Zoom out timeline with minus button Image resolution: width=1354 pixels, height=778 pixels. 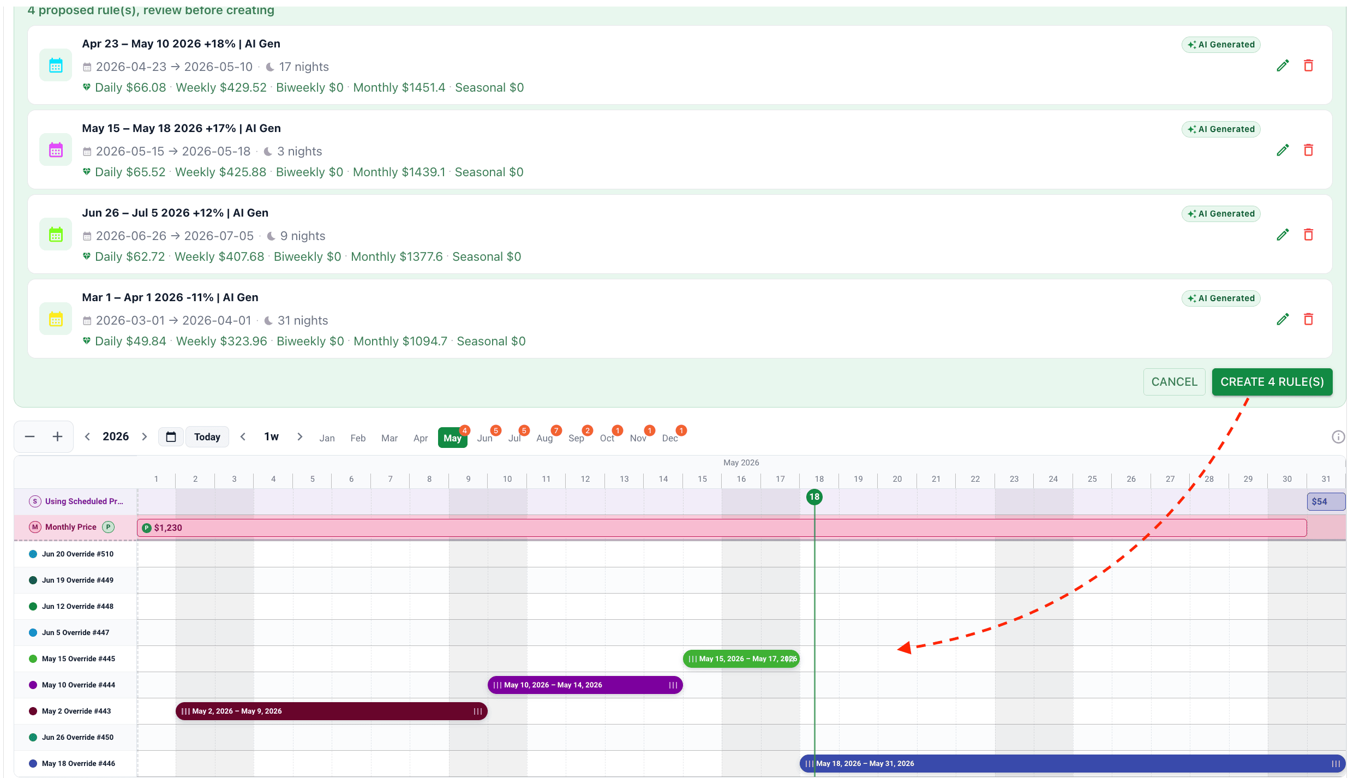pos(30,436)
